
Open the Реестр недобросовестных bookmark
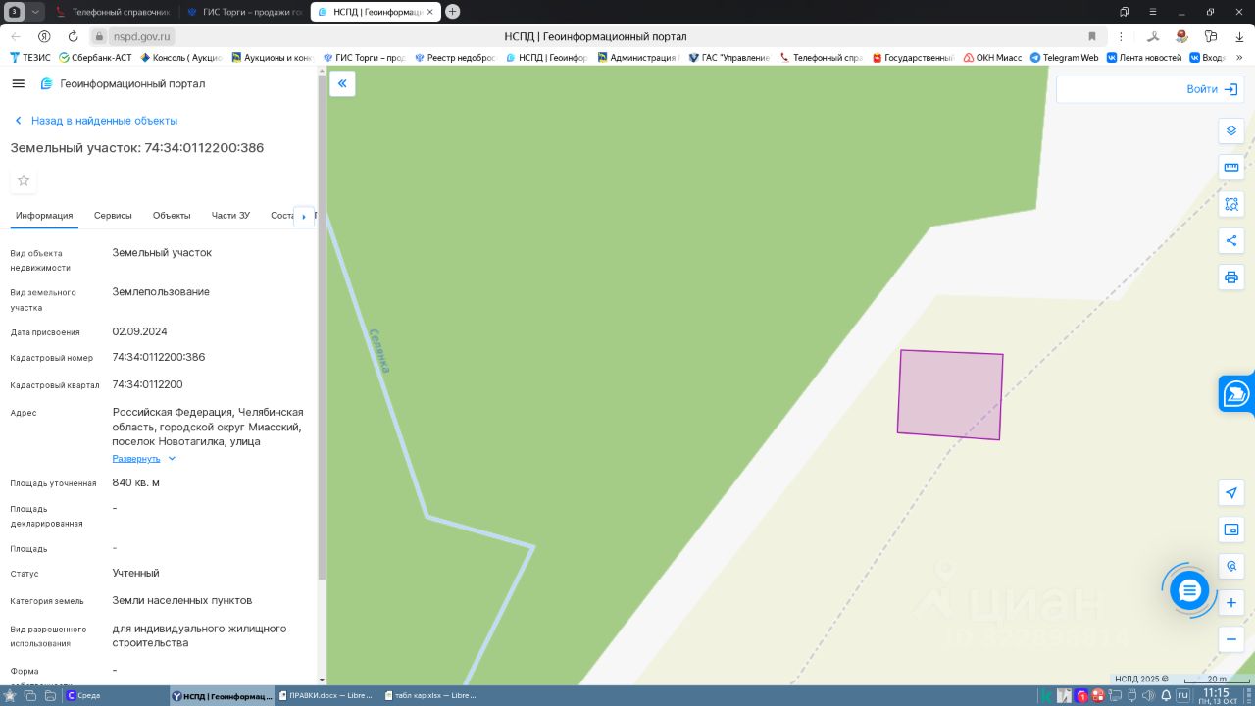coord(455,58)
